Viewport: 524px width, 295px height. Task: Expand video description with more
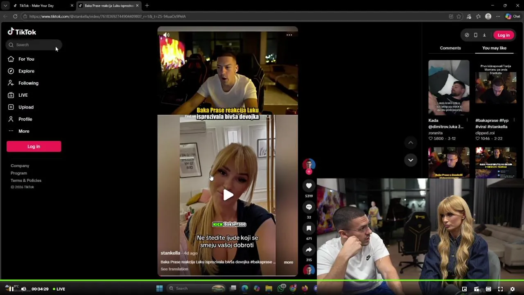[289, 262]
